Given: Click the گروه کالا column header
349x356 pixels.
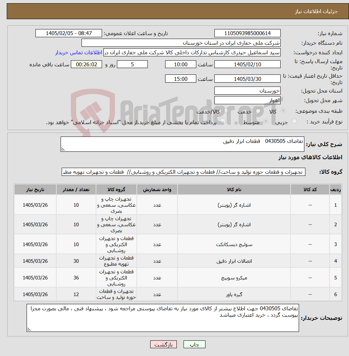Looking at the screenshot, I should 116,190.
